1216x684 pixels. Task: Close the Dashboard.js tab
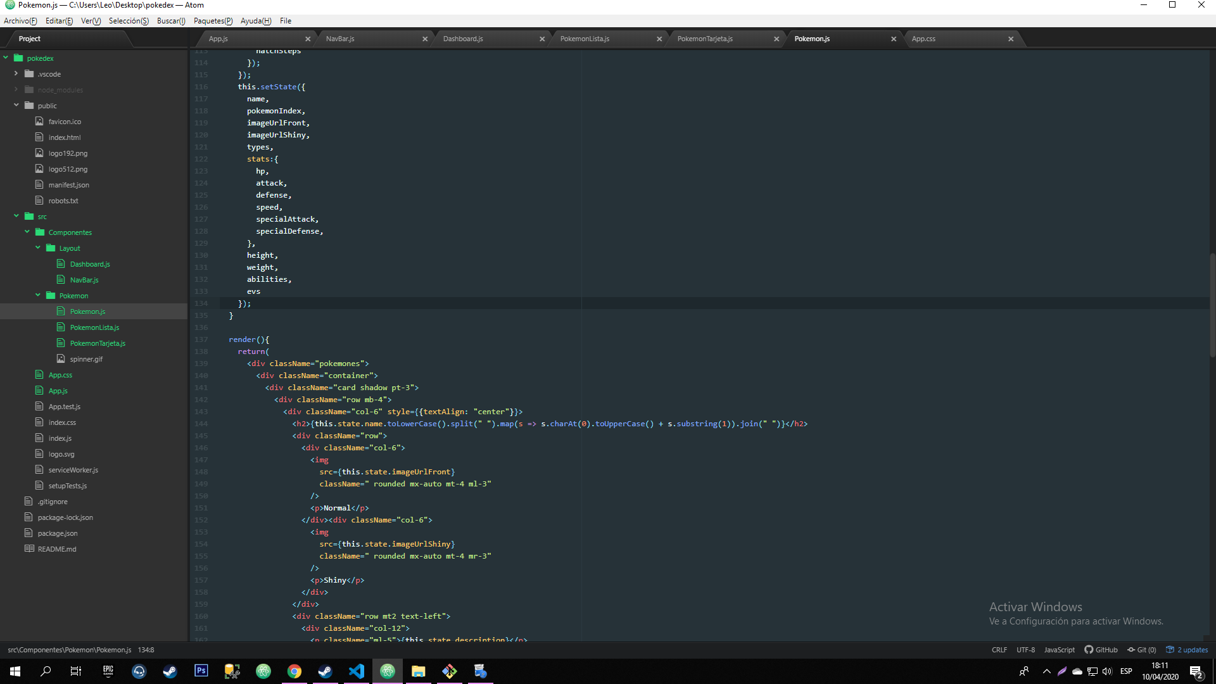click(x=542, y=39)
